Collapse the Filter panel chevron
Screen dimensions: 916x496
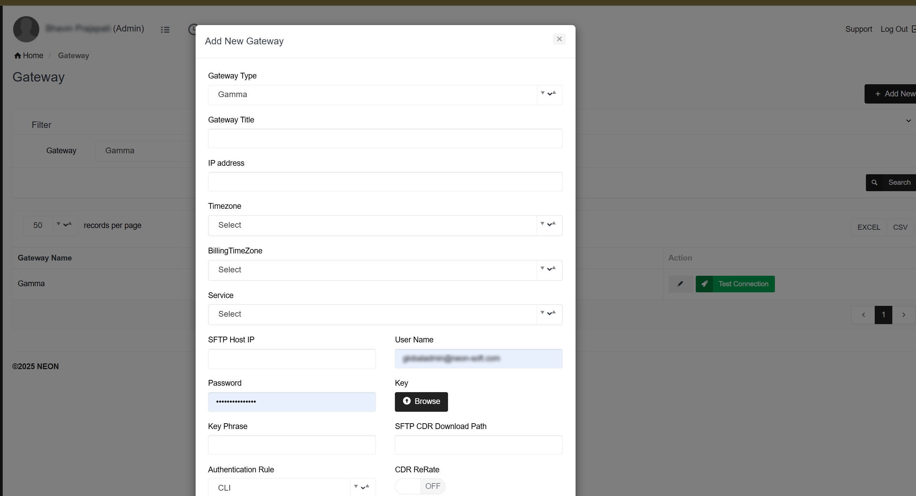click(x=908, y=121)
